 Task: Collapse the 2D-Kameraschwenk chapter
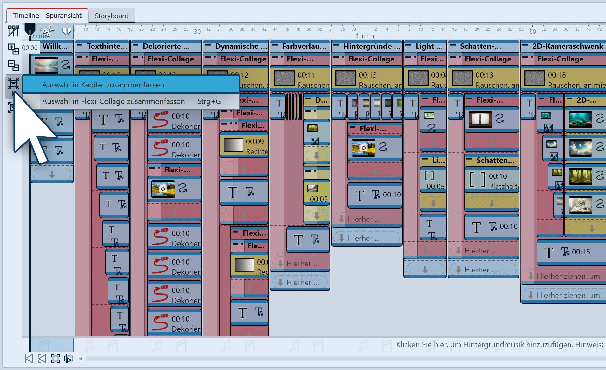[x=525, y=46]
